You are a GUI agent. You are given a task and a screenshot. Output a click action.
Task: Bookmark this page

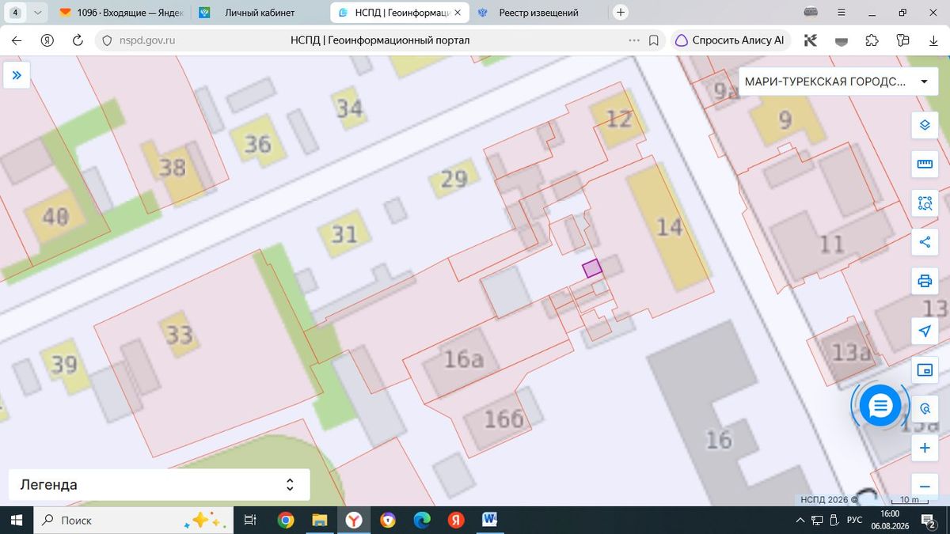pyautogui.click(x=654, y=40)
